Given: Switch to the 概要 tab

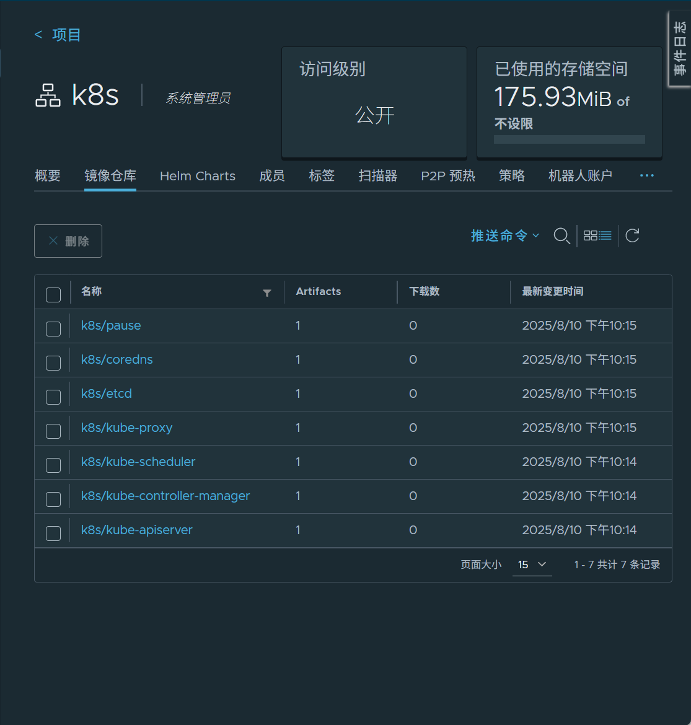Looking at the screenshot, I should pos(48,176).
